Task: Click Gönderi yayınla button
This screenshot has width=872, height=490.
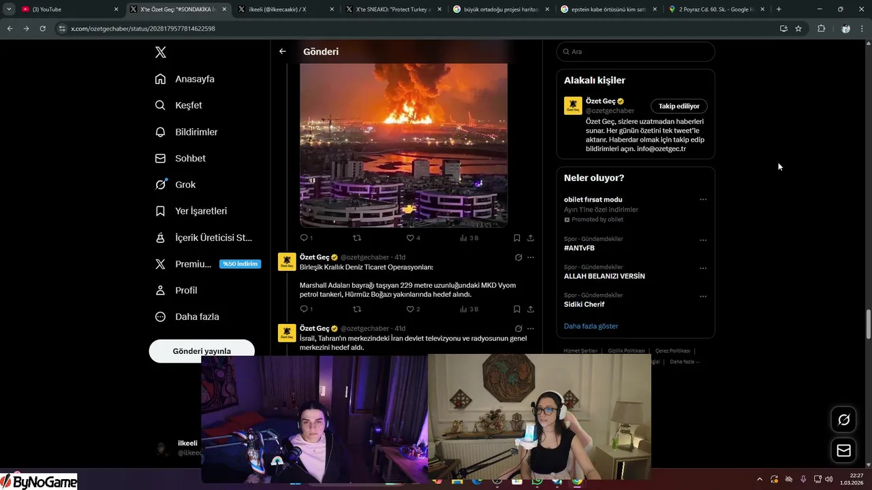Action: (202, 351)
